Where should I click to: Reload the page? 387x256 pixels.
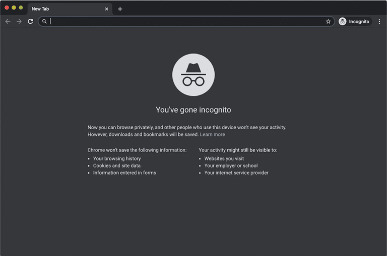click(x=30, y=22)
